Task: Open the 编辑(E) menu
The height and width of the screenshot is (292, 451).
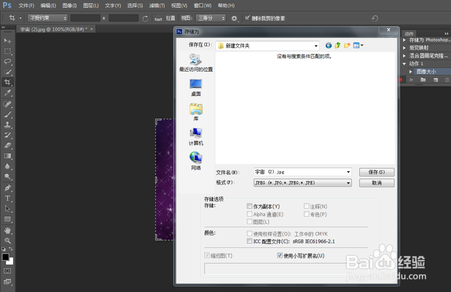Action: point(48,5)
